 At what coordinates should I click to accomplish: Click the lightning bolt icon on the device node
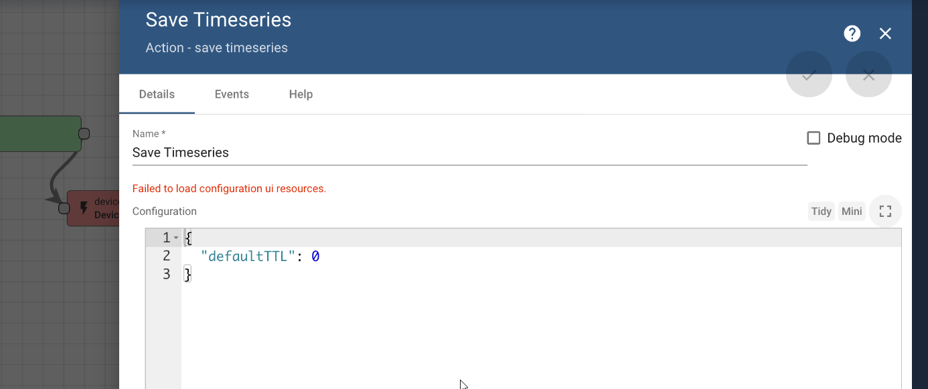[83, 208]
